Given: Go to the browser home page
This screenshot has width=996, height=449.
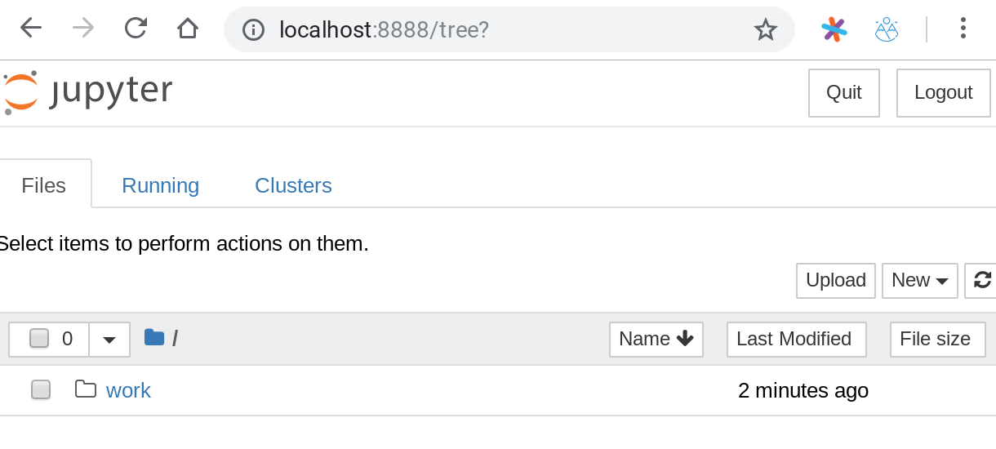Looking at the screenshot, I should pyautogui.click(x=188, y=29).
